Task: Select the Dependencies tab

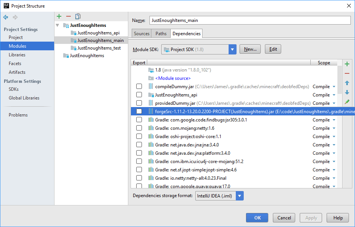Action: tap(187, 34)
